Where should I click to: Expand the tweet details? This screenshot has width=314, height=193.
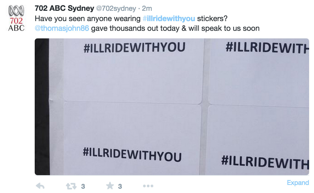298,183
